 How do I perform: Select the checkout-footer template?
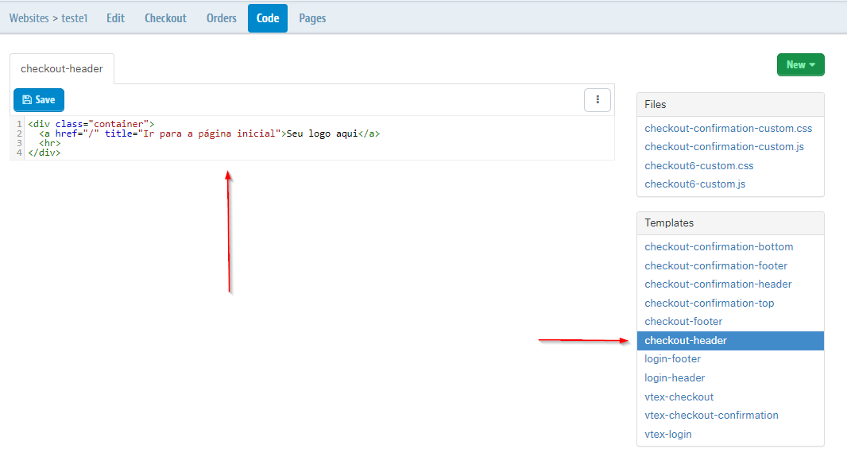(683, 321)
